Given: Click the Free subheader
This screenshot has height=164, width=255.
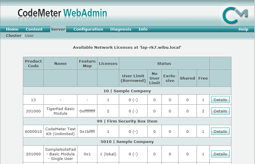Looking at the screenshot, I should tap(203, 78).
